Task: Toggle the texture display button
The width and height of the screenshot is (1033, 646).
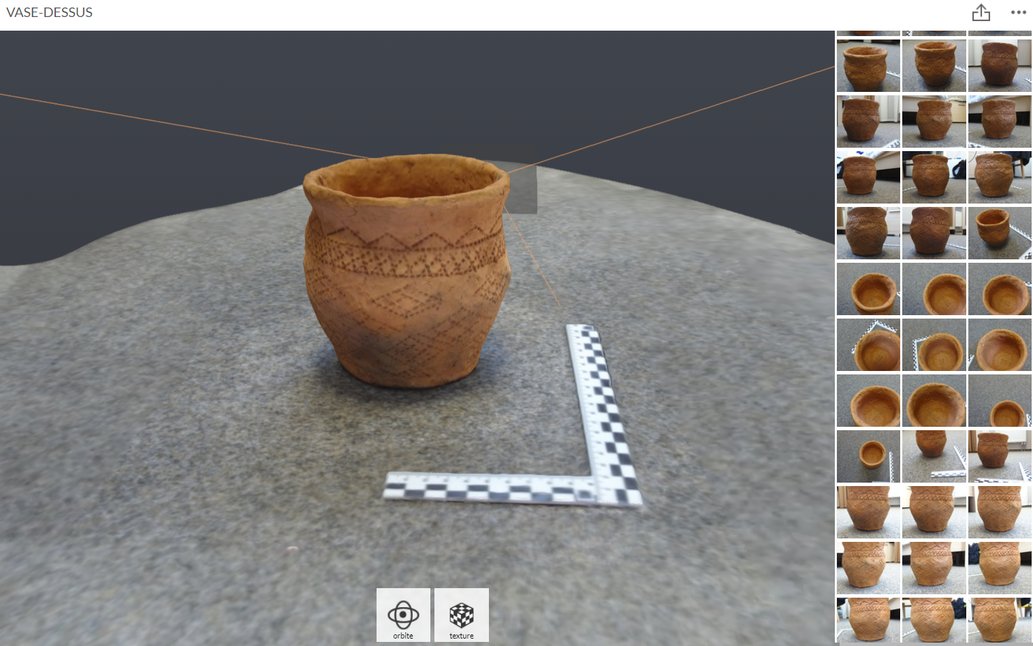Action: click(x=462, y=615)
